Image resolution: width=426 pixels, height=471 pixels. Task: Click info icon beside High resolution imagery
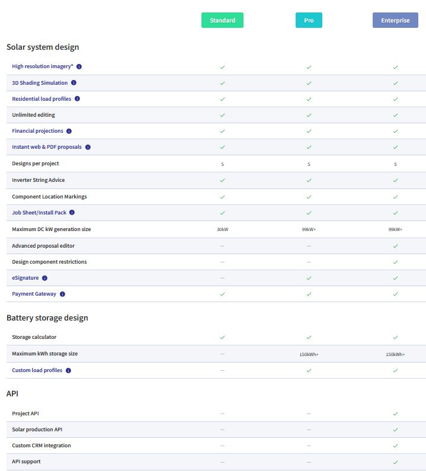pos(79,67)
